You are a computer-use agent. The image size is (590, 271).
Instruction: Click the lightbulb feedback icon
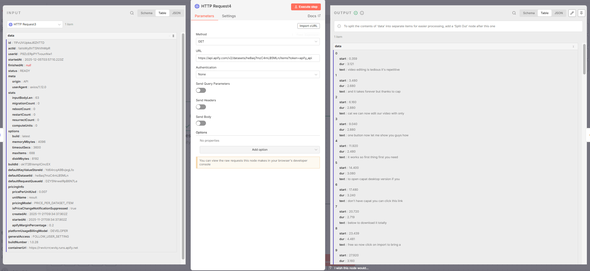point(330,268)
